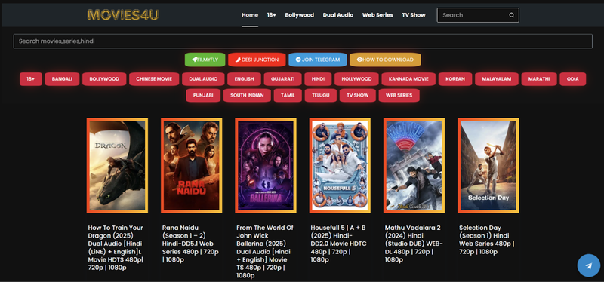Click the green FILMYFLY button
This screenshot has height=282, width=604.
click(x=205, y=60)
